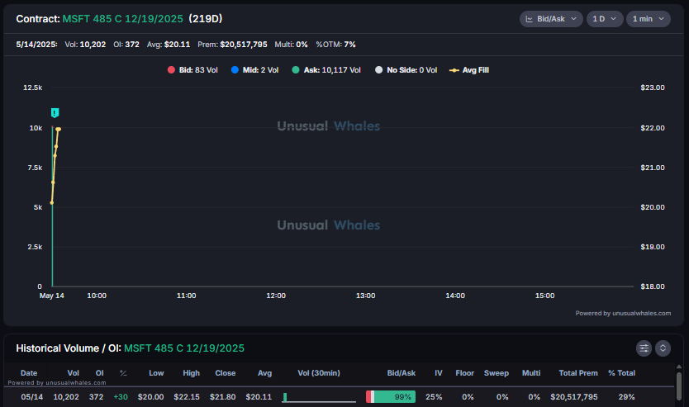689x407 pixels.
Task: Toggle the Ask series in legend
Action: (x=326, y=70)
